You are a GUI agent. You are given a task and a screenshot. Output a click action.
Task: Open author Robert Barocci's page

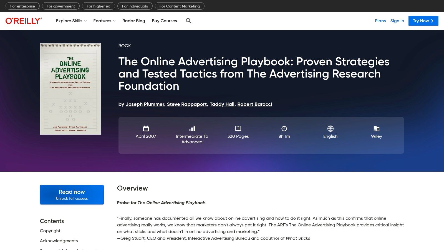tap(255, 104)
